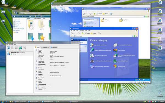The image size is (165, 103).
Task: Open the VirtualBox folder in Vista Explorer
Action: (31, 24)
